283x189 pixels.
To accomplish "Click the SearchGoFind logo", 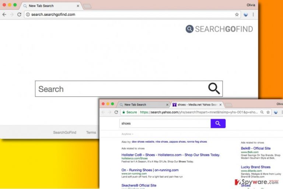I will pos(219,29).
